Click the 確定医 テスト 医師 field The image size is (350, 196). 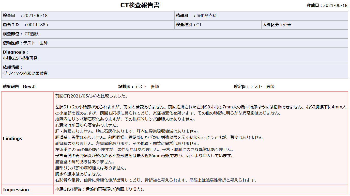(x=254, y=87)
